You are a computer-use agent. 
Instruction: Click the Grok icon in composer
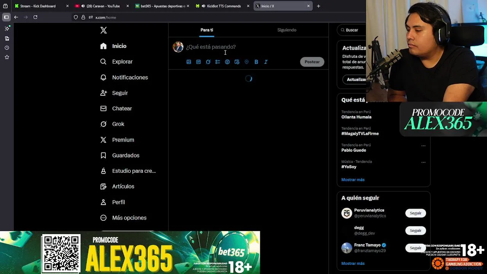208,62
